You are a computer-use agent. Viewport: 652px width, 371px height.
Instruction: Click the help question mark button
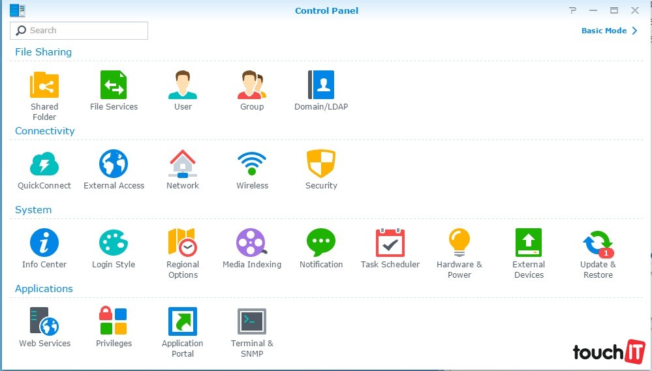(572, 10)
